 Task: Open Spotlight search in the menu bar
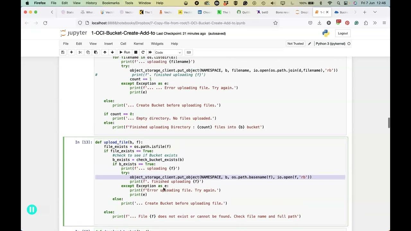(338, 3)
